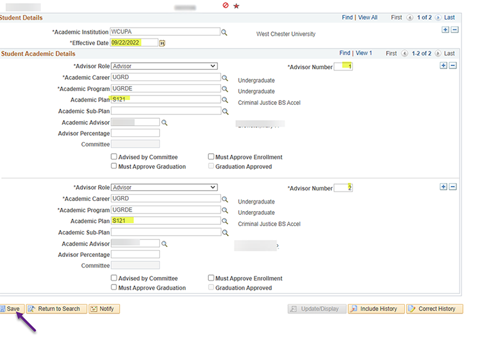Click the Include History button

(x=374, y=309)
